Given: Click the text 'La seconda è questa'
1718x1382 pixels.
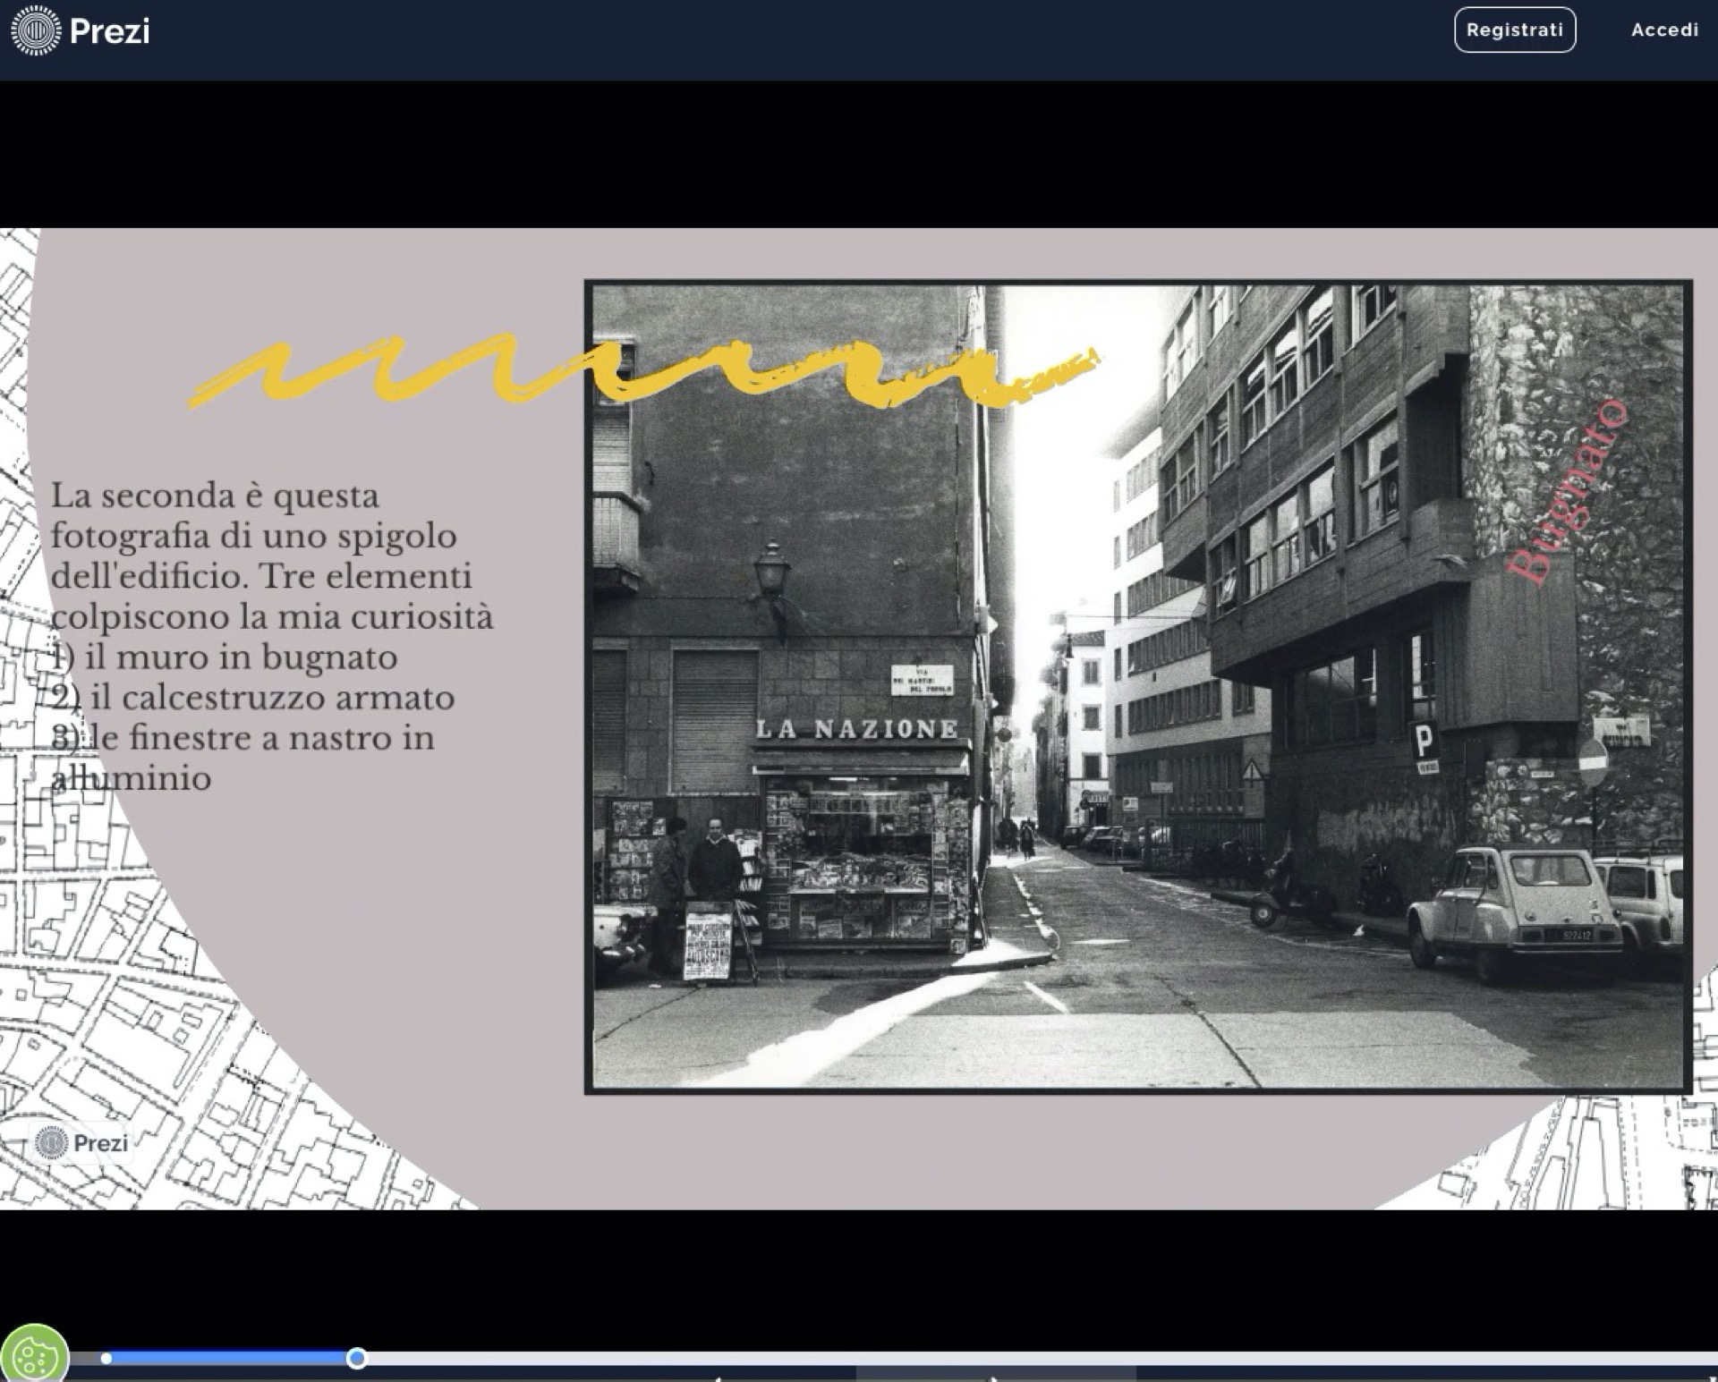Looking at the screenshot, I should click(x=215, y=496).
